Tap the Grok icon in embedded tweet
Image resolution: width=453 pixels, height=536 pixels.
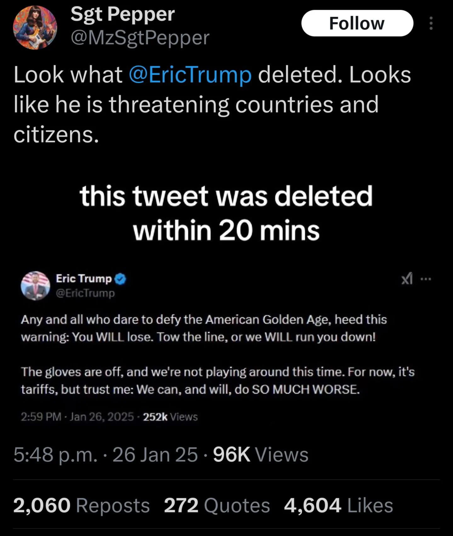point(407,279)
